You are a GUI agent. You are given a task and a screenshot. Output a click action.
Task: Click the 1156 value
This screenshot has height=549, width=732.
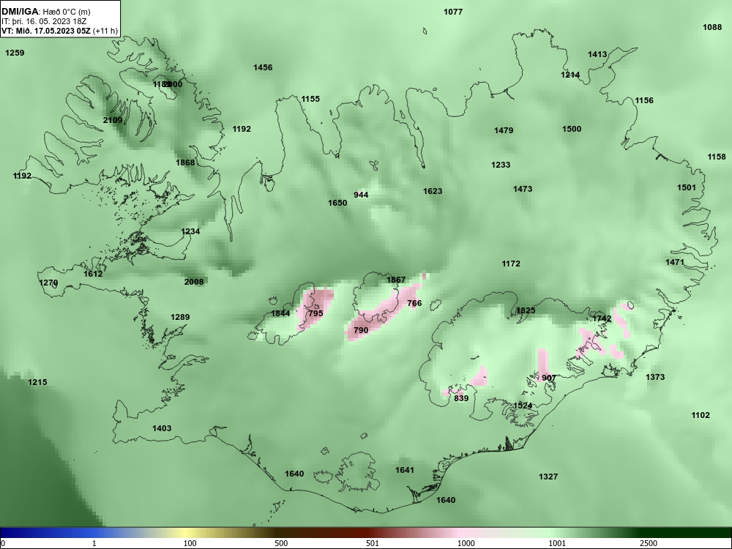point(644,100)
